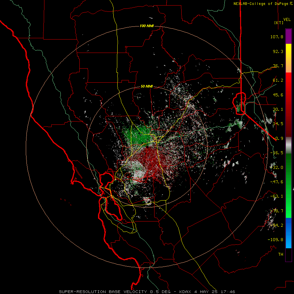Pick the blue segment of the velocity scale
The image size is (294, 294).
tap(288, 233)
